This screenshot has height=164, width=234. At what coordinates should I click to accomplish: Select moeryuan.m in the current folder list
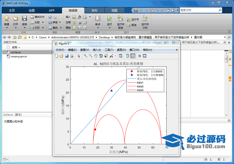[x=19, y=56]
